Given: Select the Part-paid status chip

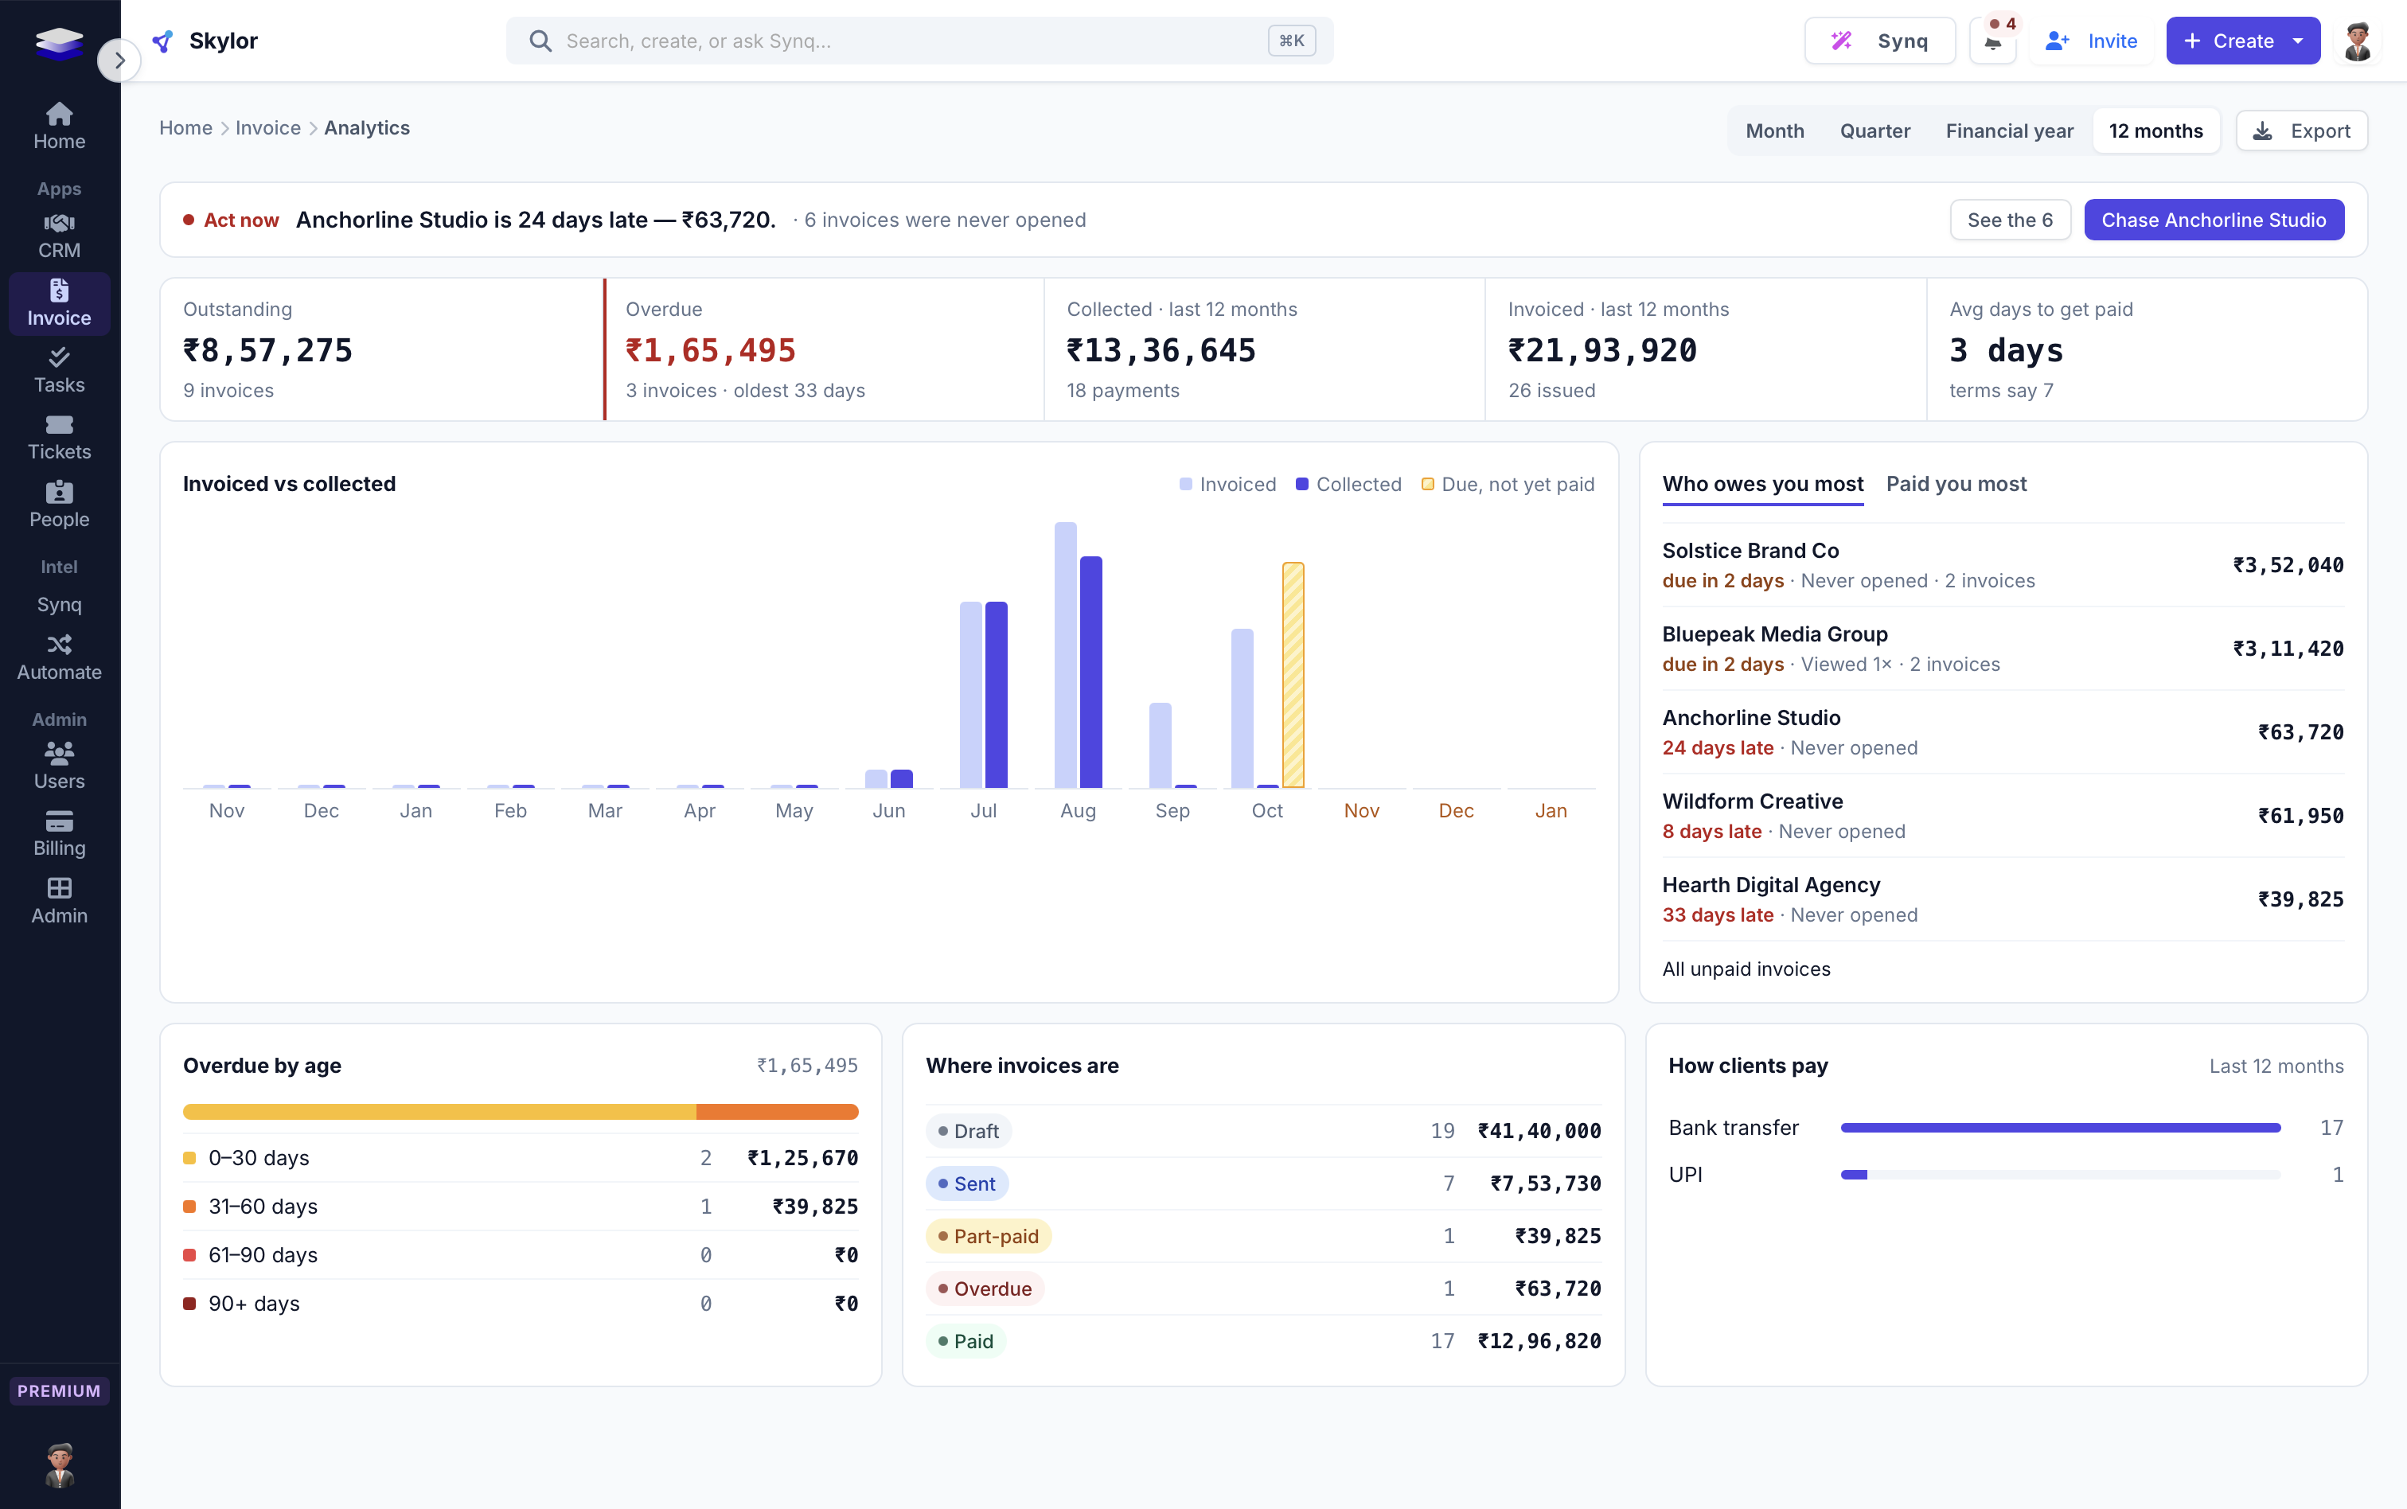Looking at the screenshot, I should (x=988, y=1237).
